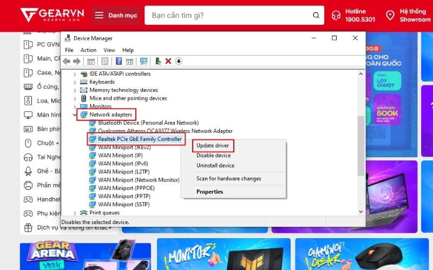Select WAN Miniport (PPTP)

124,196
